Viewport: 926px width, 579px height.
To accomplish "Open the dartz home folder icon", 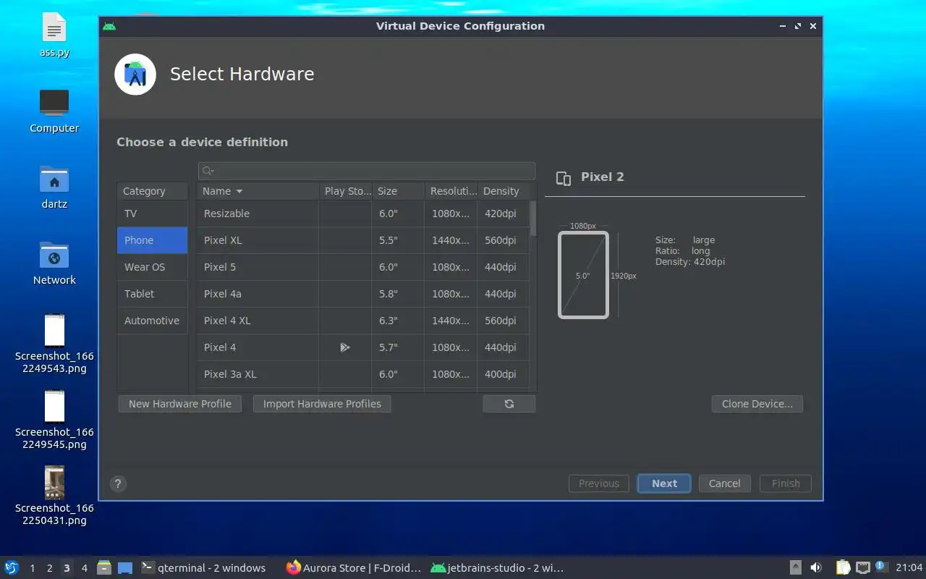I will coord(54,187).
